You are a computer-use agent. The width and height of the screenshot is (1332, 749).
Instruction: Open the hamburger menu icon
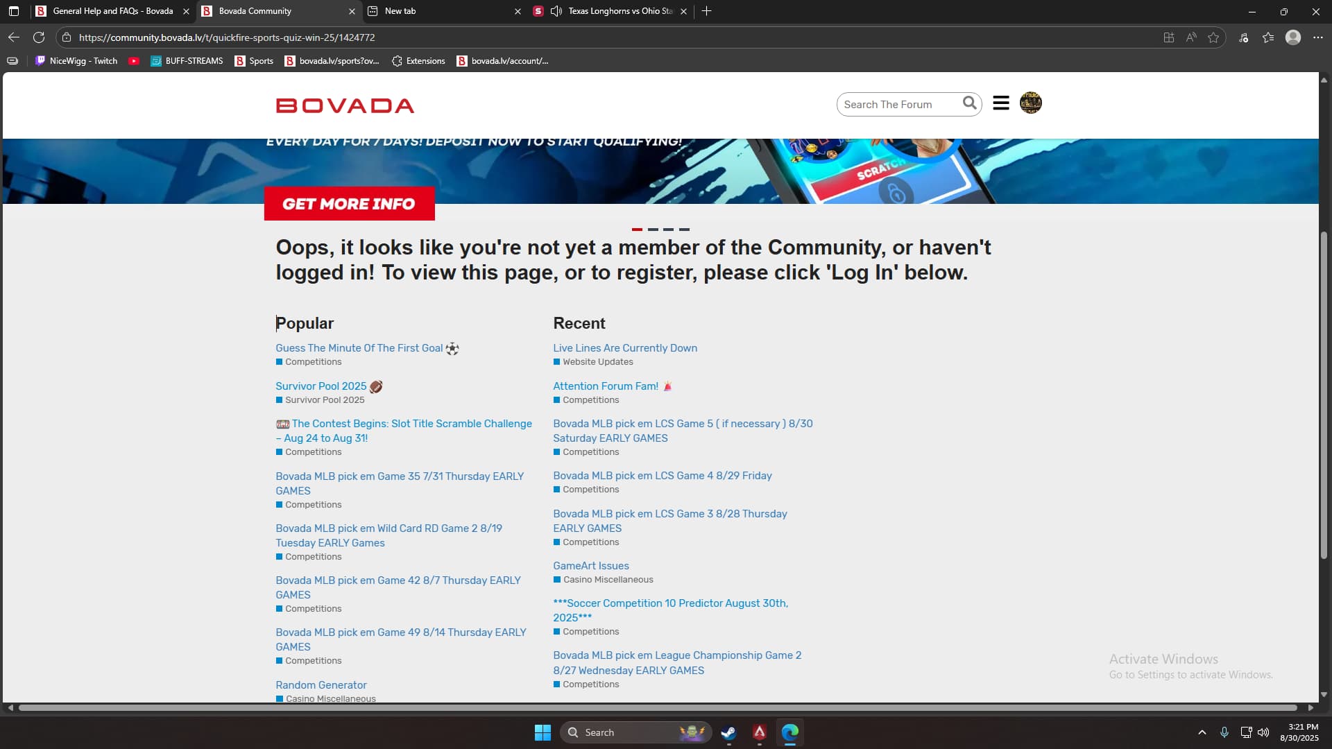point(1000,103)
